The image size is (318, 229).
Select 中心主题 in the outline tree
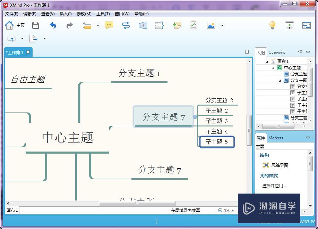pos(292,68)
